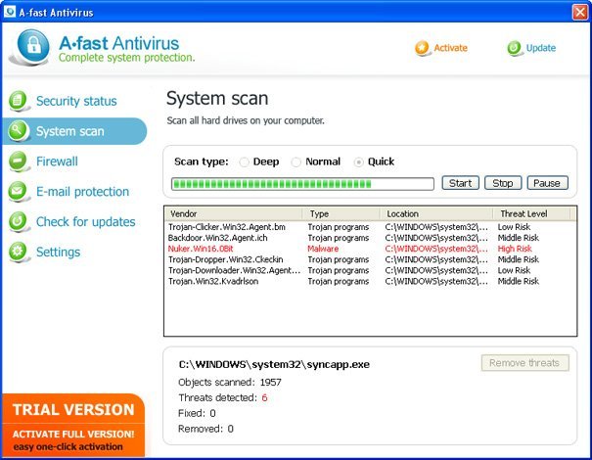Open the E-mail protection section label
Screen dimensions: 592x460
82,192
